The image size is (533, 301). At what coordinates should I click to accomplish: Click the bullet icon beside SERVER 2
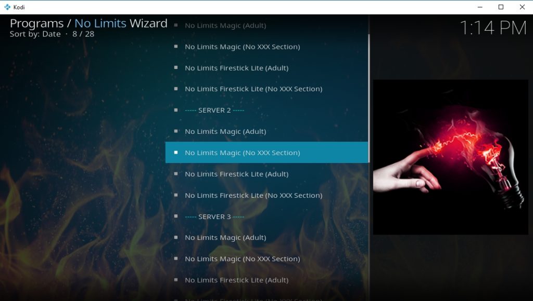(176, 110)
